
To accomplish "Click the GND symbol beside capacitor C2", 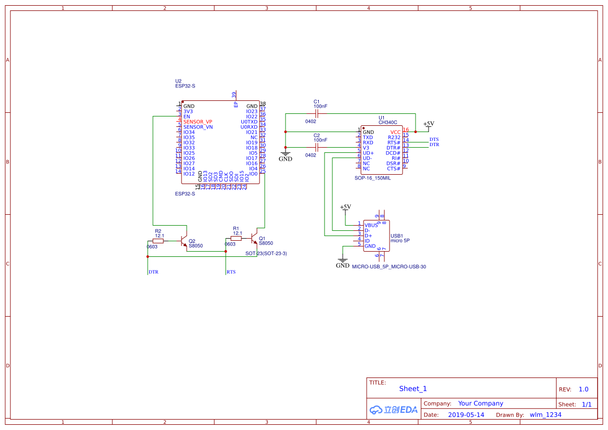I will (x=286, y=156).
